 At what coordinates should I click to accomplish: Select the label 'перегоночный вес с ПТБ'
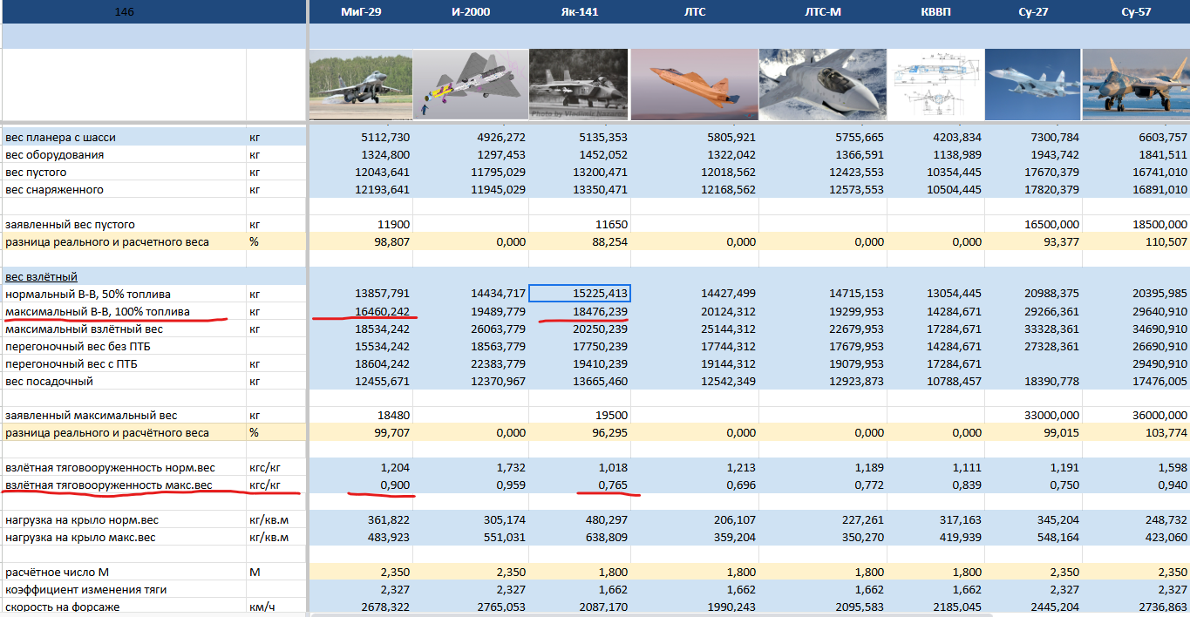[x=73, y=364]
